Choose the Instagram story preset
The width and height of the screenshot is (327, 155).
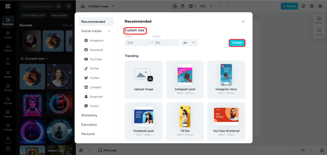pos(226,80)
